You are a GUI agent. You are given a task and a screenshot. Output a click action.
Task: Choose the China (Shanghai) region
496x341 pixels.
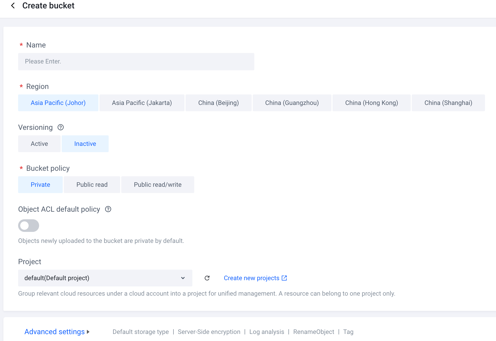tap(448, 103)
